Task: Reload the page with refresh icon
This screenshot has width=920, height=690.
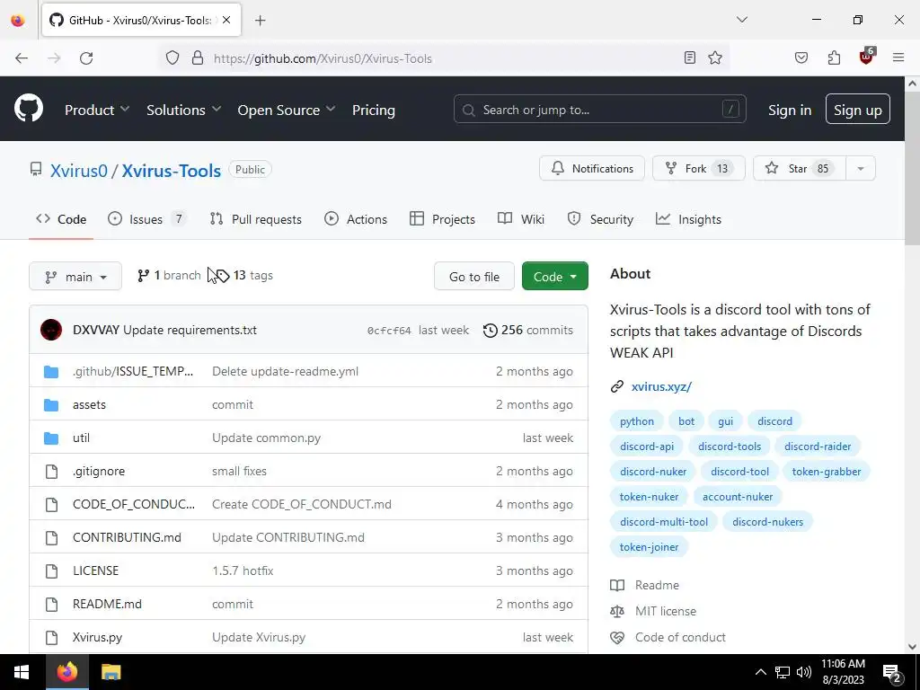Action: (86, 58)
